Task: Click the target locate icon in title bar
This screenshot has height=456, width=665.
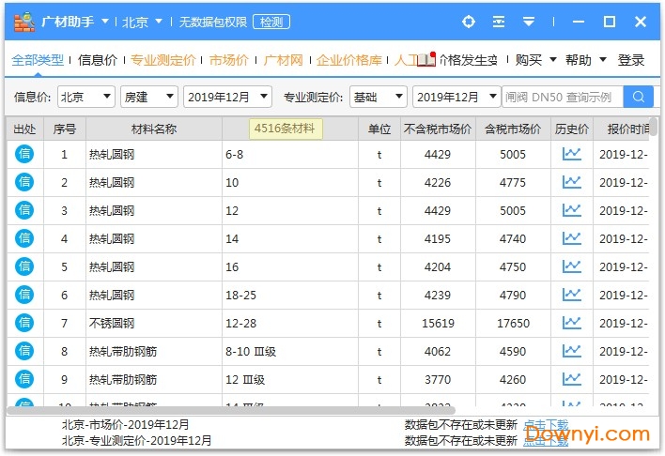Action: pyautogui.click(x=469, y=22)
